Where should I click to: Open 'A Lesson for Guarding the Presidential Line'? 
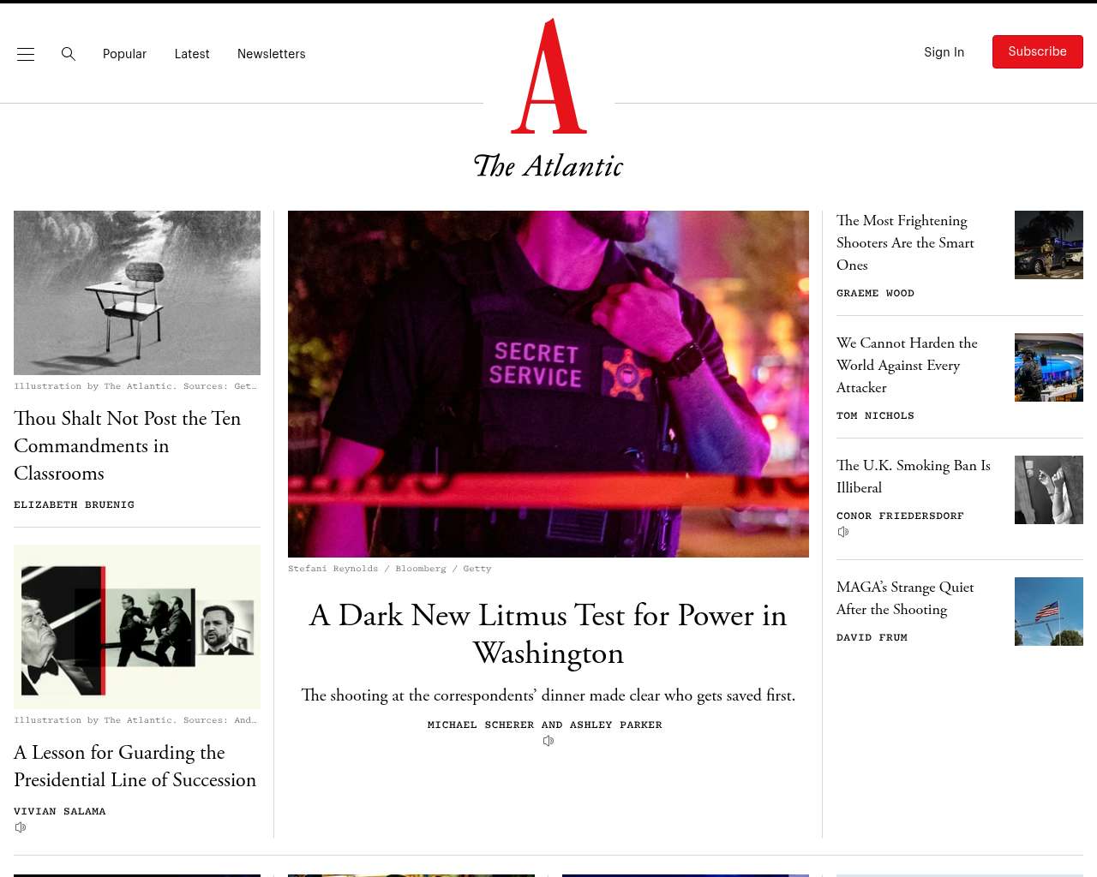tap(135, 766)
